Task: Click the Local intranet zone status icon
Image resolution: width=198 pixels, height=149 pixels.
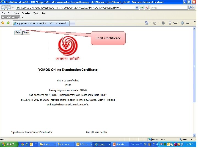Action: [x=150, y=139]
